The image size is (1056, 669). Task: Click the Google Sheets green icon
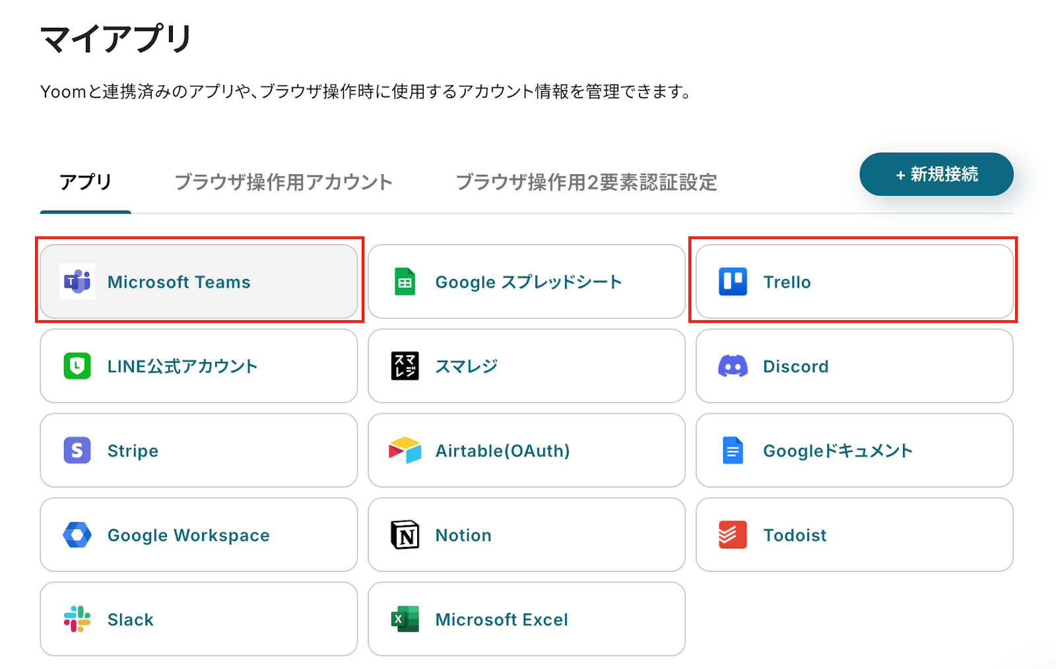pyautogui.click(x=405, y=282)
